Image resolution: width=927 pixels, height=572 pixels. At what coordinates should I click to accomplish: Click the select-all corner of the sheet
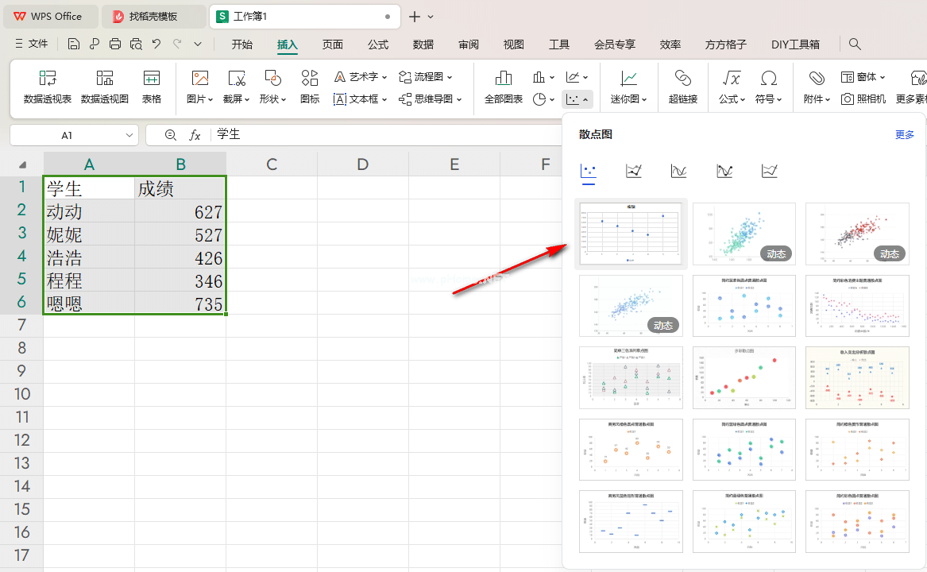tap(22, 164)
